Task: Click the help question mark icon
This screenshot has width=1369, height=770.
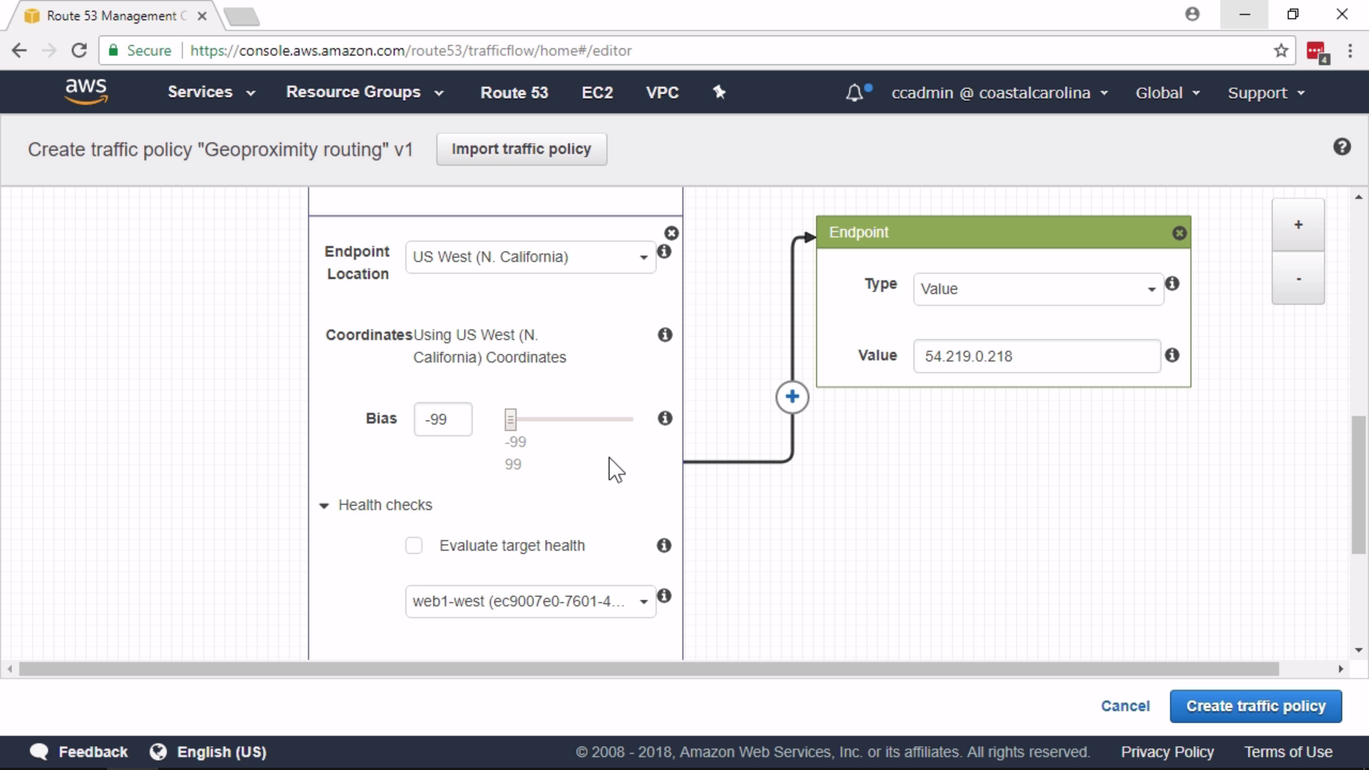Action: coord(1342,147)
